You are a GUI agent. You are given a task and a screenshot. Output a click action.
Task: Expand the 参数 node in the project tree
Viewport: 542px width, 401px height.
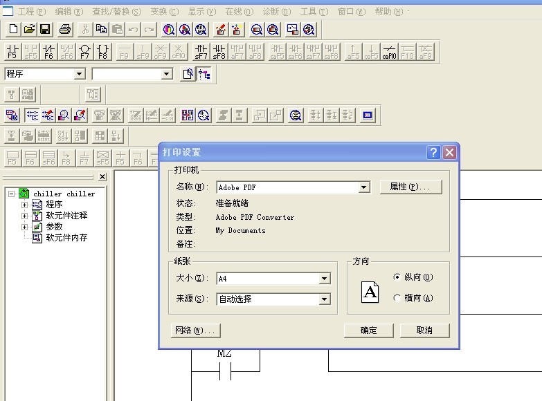[25, 227]
